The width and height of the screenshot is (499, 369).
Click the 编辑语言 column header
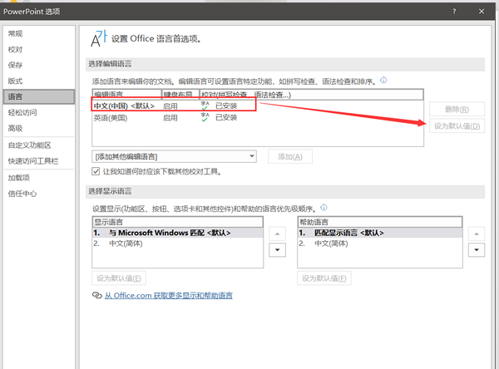(x=127, y=95)
